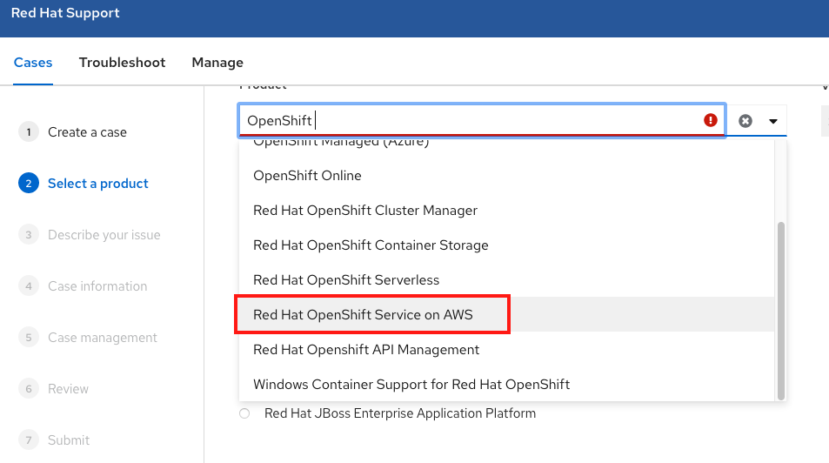Switch to the Troubleshoot tab

[x=122, y=63]
